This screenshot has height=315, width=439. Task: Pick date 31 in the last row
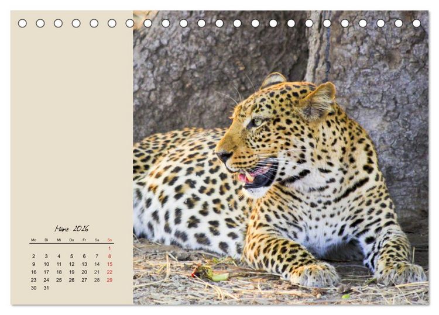46,288
